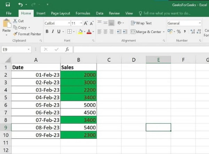
Task: Open the Calibri font name dropdown
Action: point(69,23)
